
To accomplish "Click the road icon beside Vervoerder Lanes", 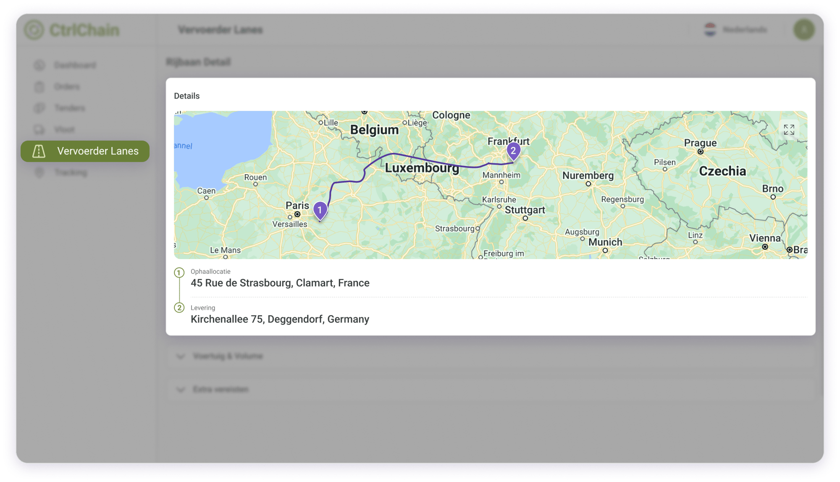I will click(39, 151).
